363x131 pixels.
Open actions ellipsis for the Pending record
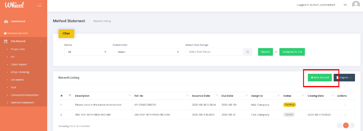[345, 105]
